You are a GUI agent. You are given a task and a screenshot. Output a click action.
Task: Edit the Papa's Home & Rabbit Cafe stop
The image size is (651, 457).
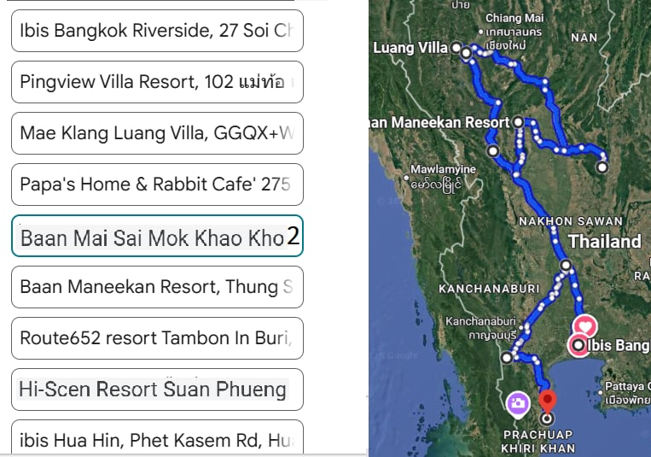click(157, 185)
